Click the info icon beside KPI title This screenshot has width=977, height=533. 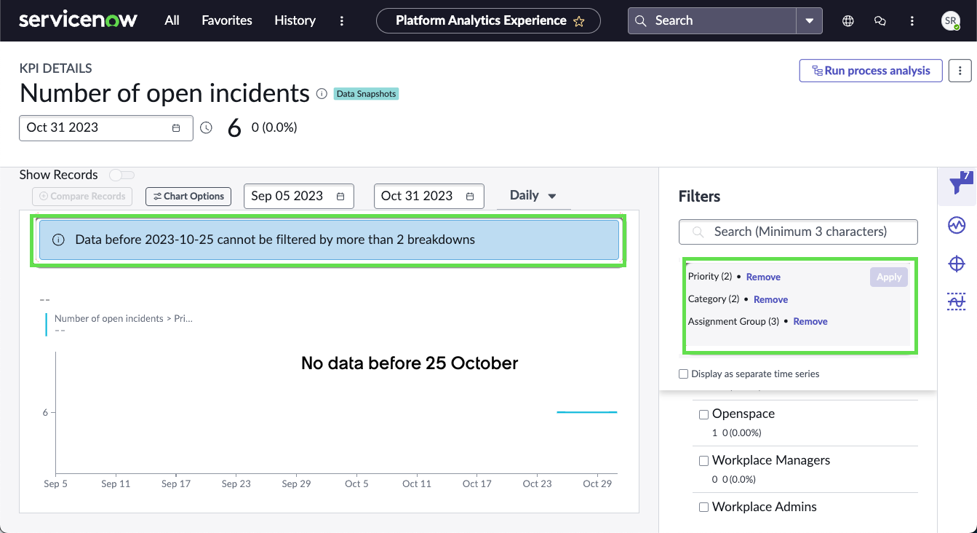pyautogui.click(x=322, y=94)
